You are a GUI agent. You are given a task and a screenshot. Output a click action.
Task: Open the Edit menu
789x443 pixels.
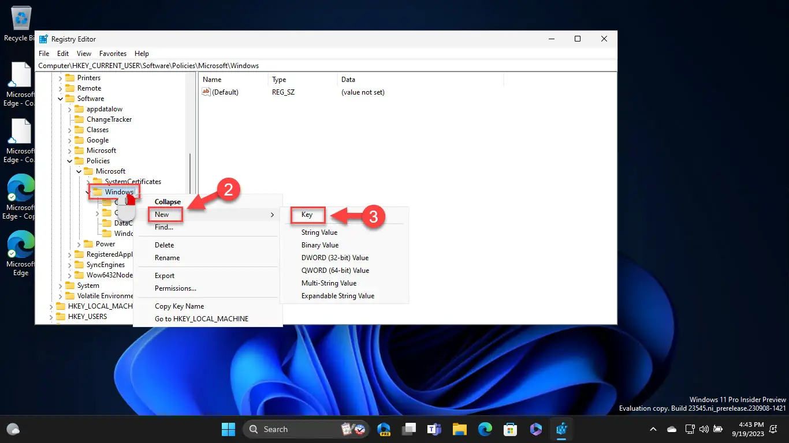click(63, 54)
